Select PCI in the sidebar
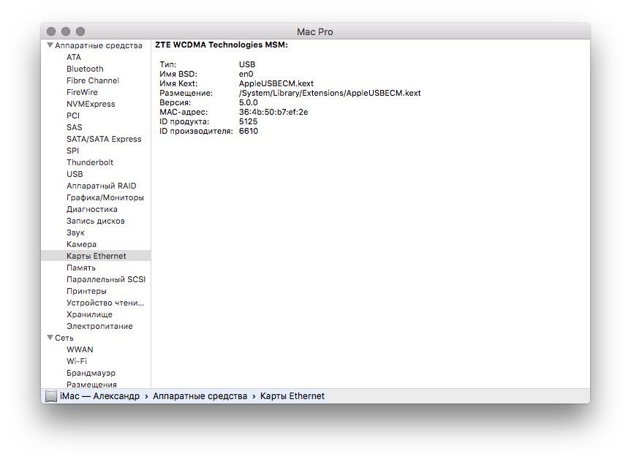Image resolution: width=631 pixels, height=462 pixels. click(x=73, y=115)
